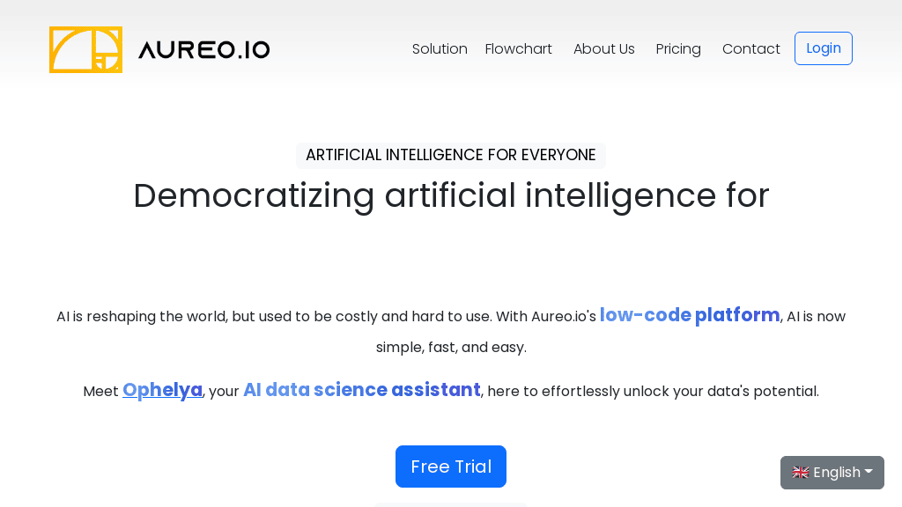View the Pricing page
902x507 pixels.
(678, 49)
